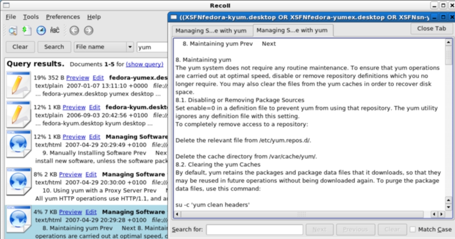
Task: Click the show query link
Action: coord(145,64)
